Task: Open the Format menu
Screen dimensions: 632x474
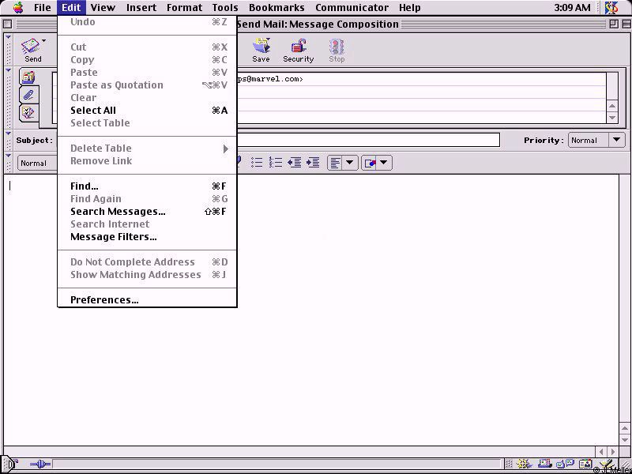Action: [x=184, y=7]
